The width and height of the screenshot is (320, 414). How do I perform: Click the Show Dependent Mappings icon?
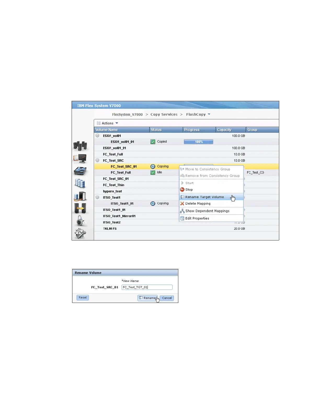tap(182, 211)
